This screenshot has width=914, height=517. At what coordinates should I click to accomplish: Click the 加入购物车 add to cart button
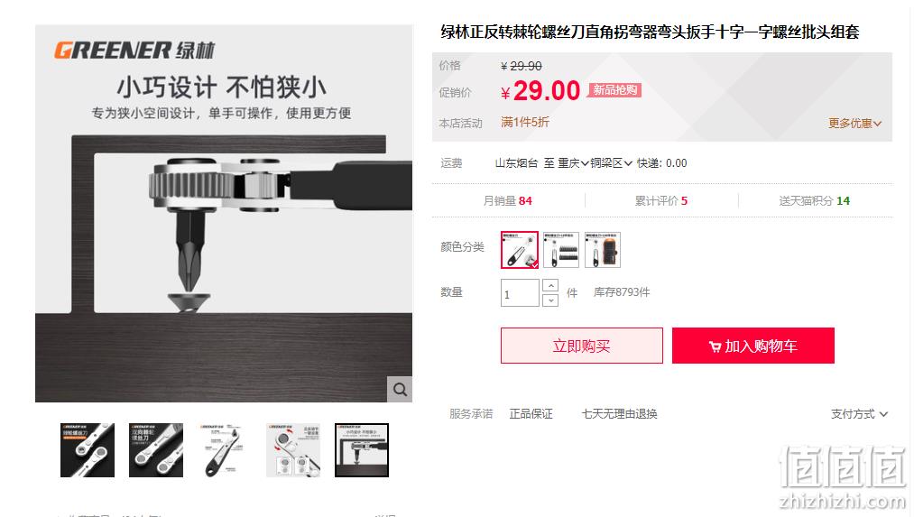click(753, 346)
